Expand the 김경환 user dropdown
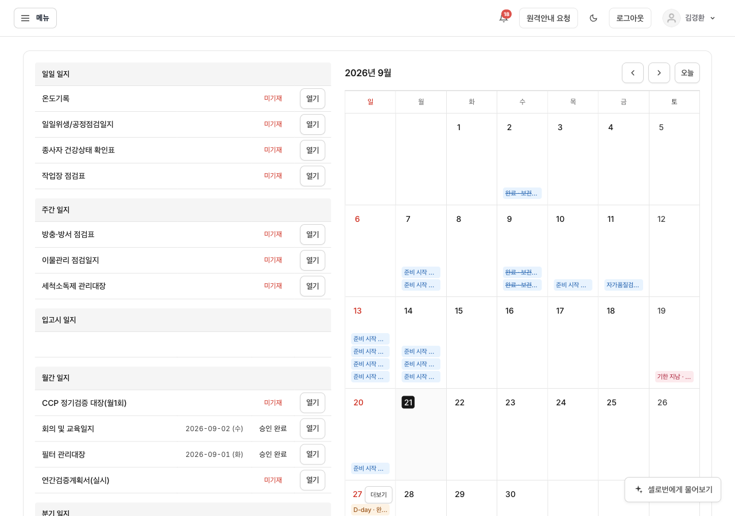 coord(690,18)
